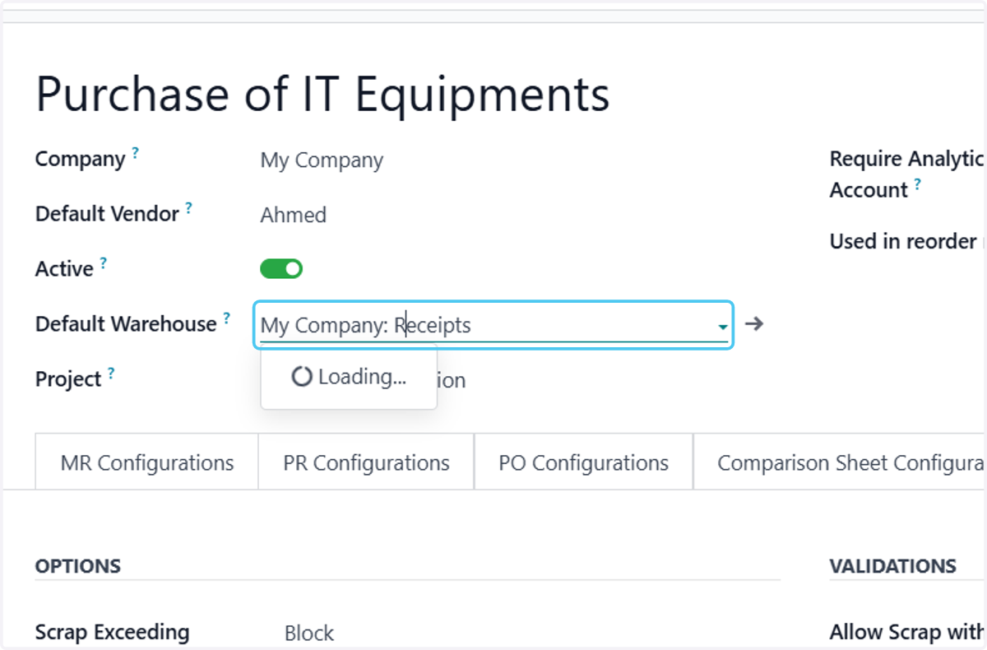Viewport: 987px width, 650px height.
Task: Open the PR Configurations tab
Action: [366, 462]
